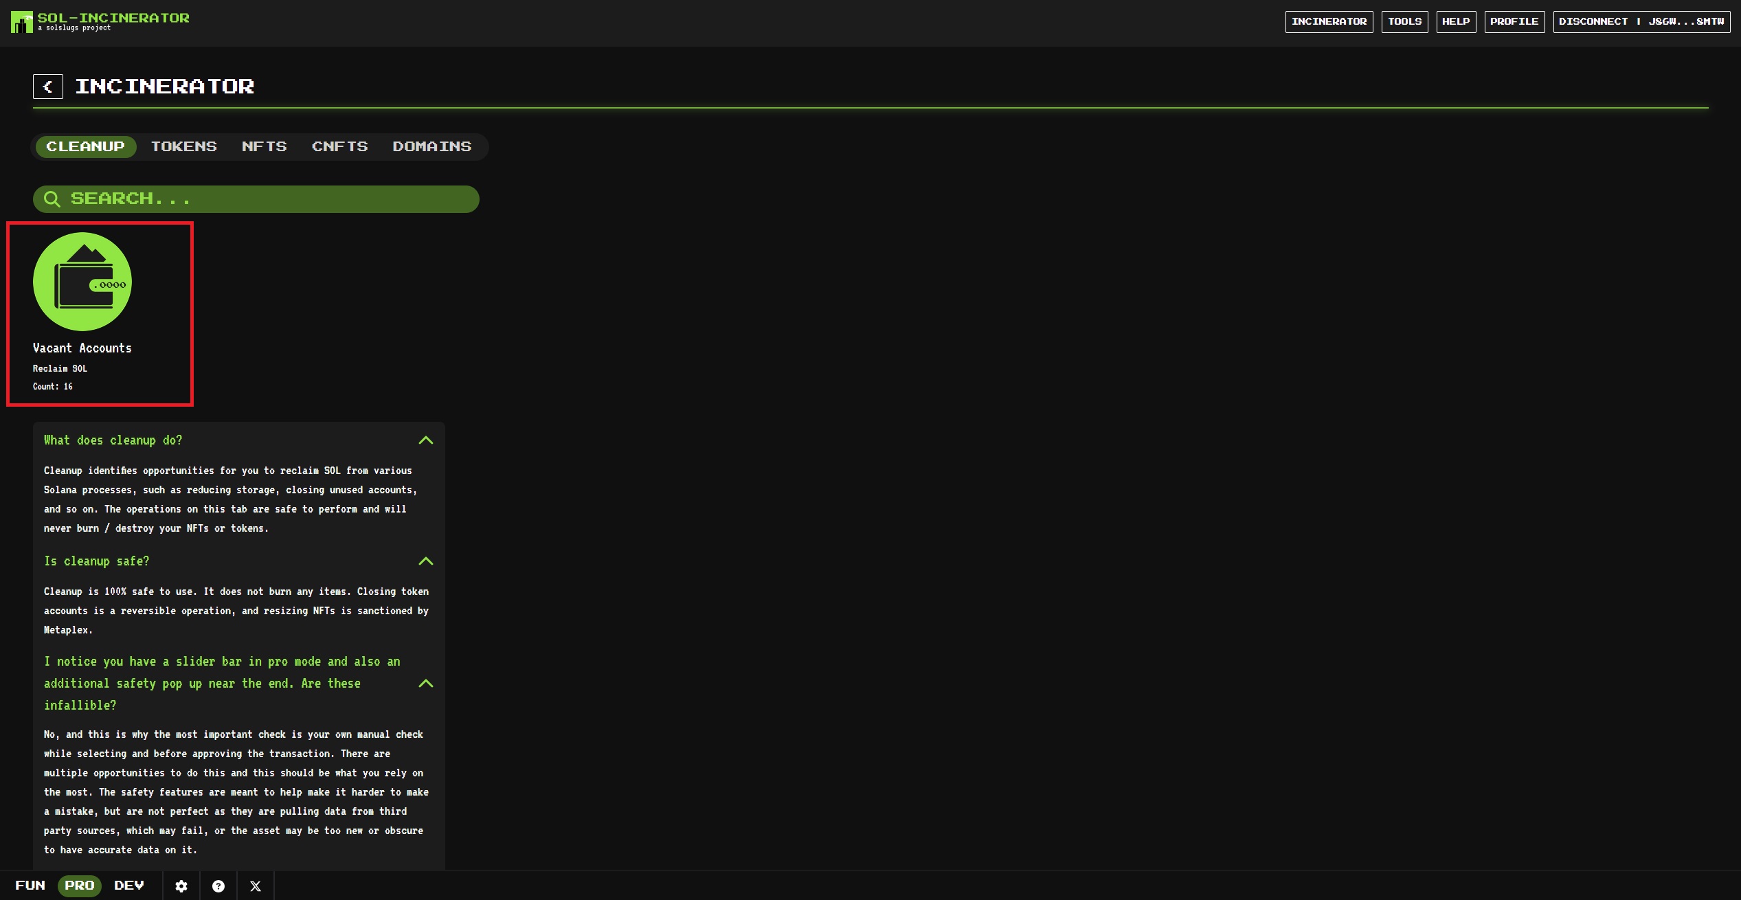
Task: Collapse 'What does cleanup do?' section
Action: [x=426, y=440]
